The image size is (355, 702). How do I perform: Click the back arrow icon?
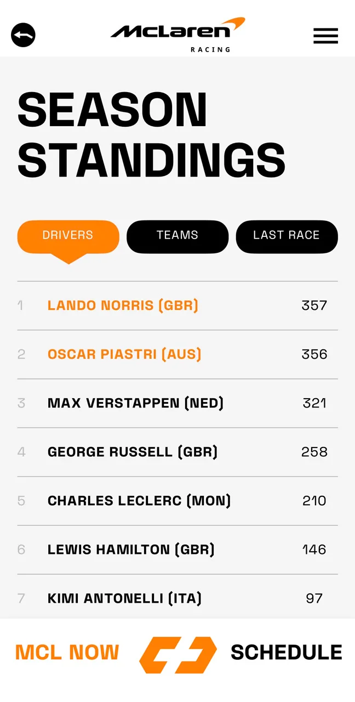23,34
